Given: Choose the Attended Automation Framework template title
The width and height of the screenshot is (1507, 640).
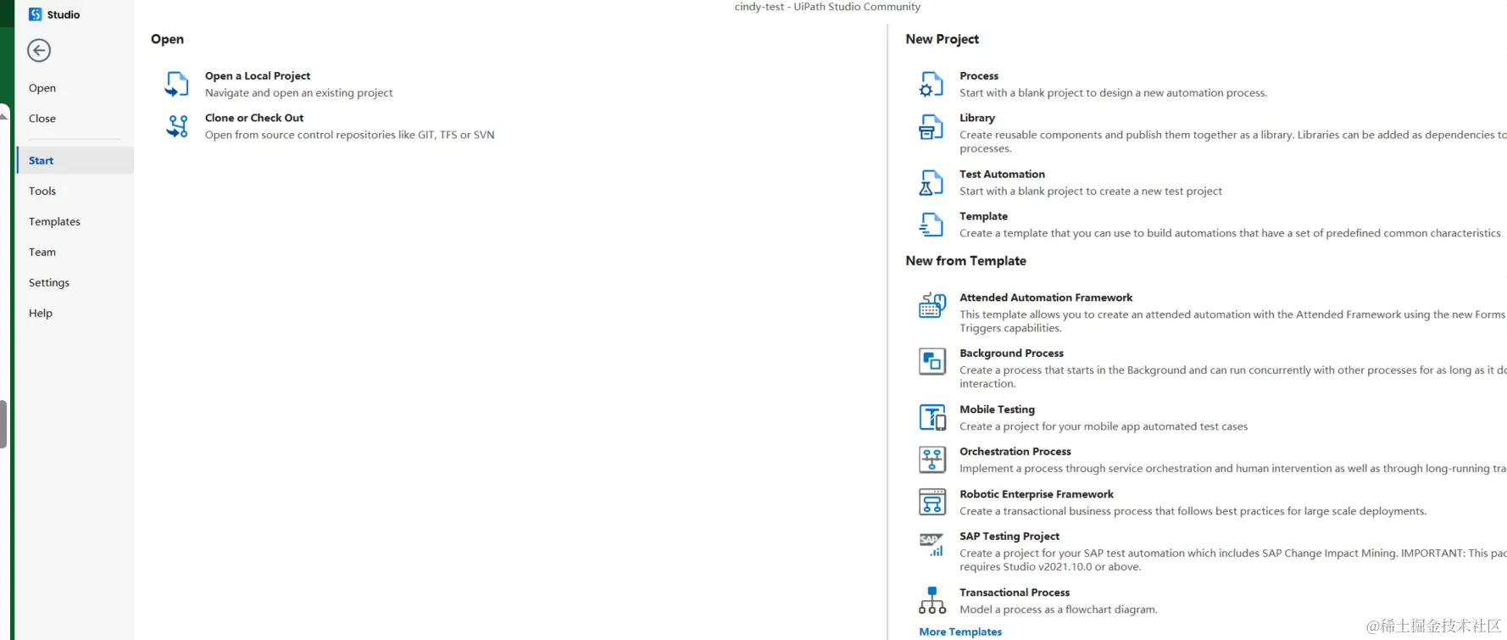Looking at the screenshot, I should click(x=1046, y=298).
